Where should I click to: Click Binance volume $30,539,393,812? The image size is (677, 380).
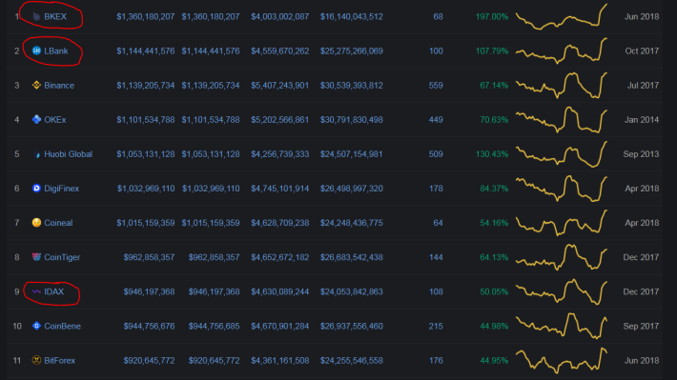[x=352, y=86]
